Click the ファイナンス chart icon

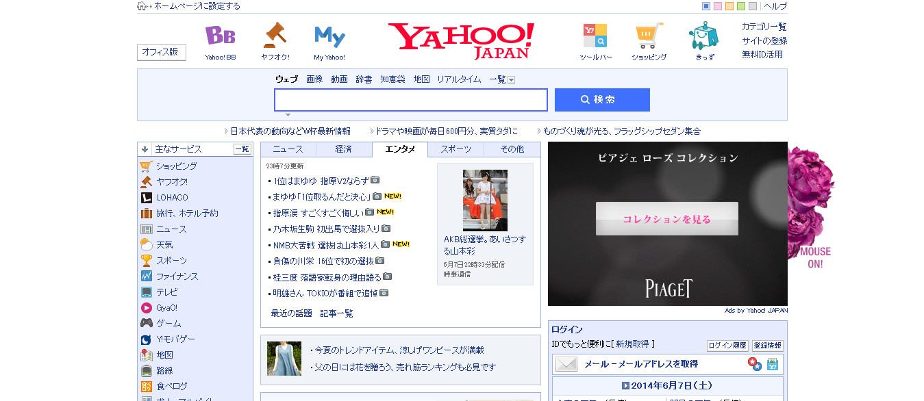tap(146, 276)
